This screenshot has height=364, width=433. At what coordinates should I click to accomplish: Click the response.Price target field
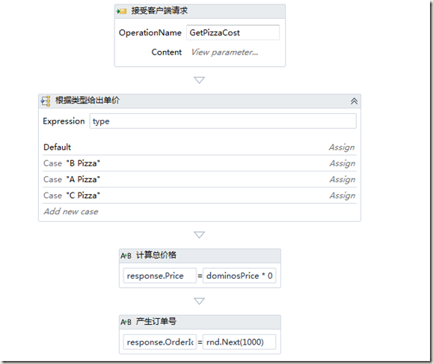160,276
